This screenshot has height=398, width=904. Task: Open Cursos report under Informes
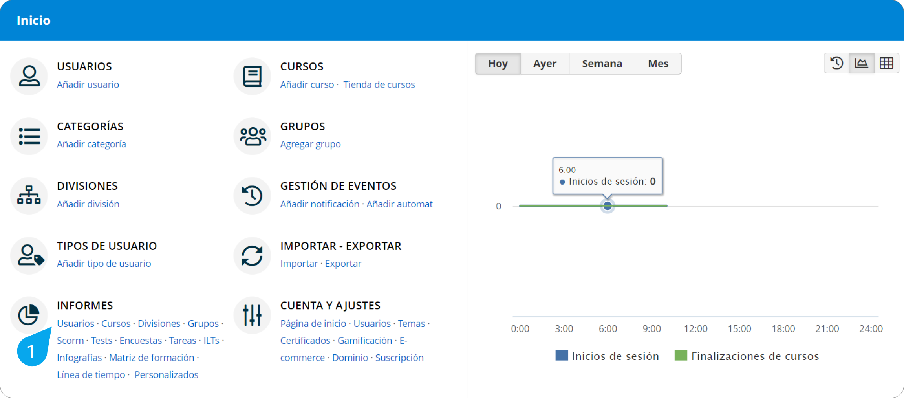[116, 323]
